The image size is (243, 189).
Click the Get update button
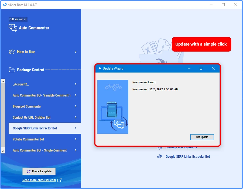[202, 137]
